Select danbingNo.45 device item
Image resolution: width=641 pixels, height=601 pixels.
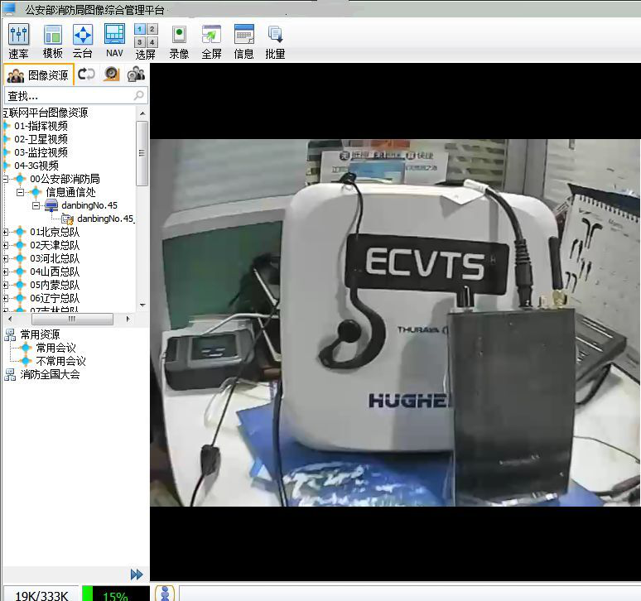[x=89, y=205]
